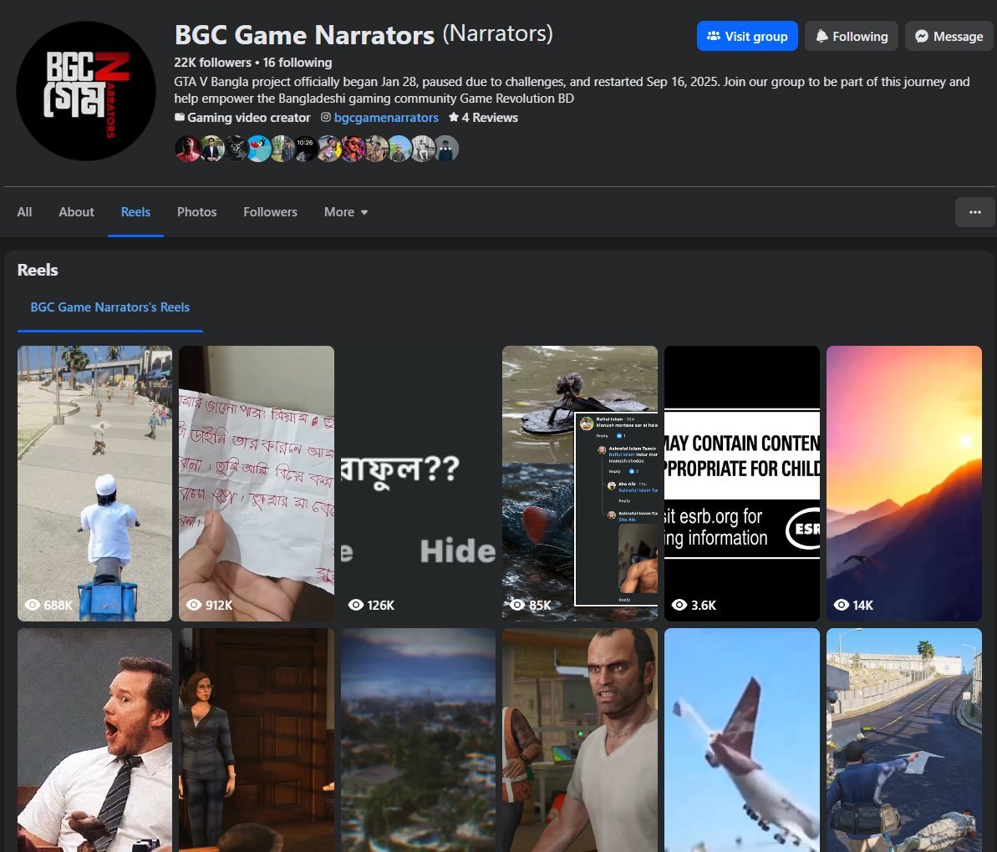Click the 16 following count

tap(298, 63)
